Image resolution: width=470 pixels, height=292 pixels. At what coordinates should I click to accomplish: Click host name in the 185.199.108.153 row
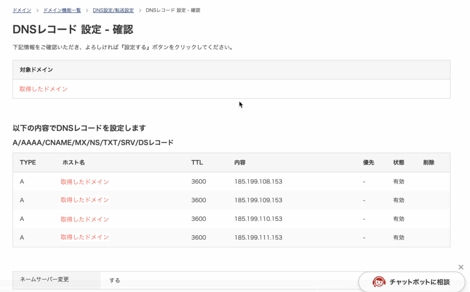(x=84, y=182)
